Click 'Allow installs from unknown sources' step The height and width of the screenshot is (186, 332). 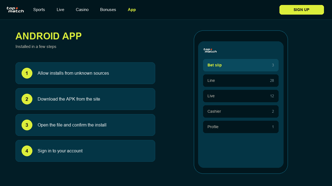[85, 73]
